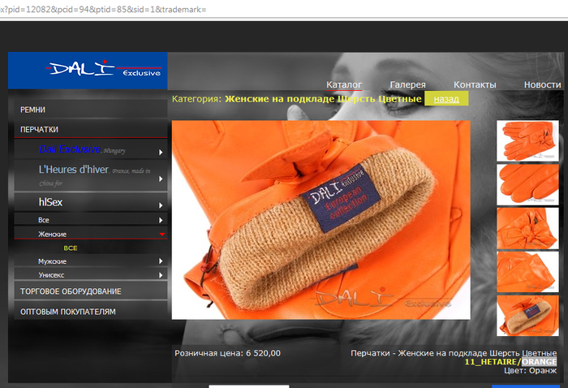Select the first orange gloves thumbnail

click(527, 140)
